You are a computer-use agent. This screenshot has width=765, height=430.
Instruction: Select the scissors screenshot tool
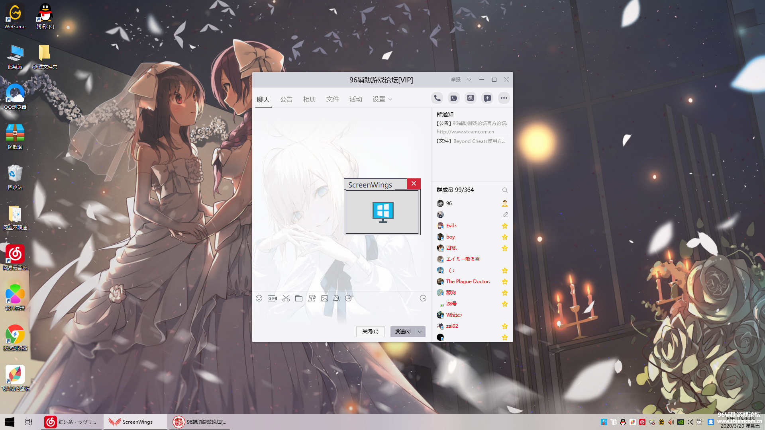286,298
